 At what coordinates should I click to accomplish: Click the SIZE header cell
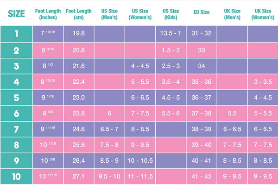pos(16,13)
